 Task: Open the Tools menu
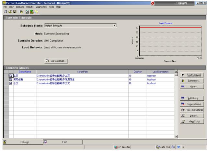(52, 7)
